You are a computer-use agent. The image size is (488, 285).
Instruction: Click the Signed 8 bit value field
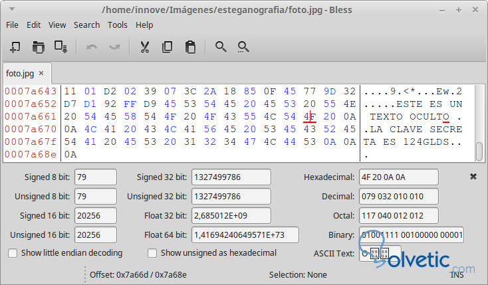(x=96, y=177)
